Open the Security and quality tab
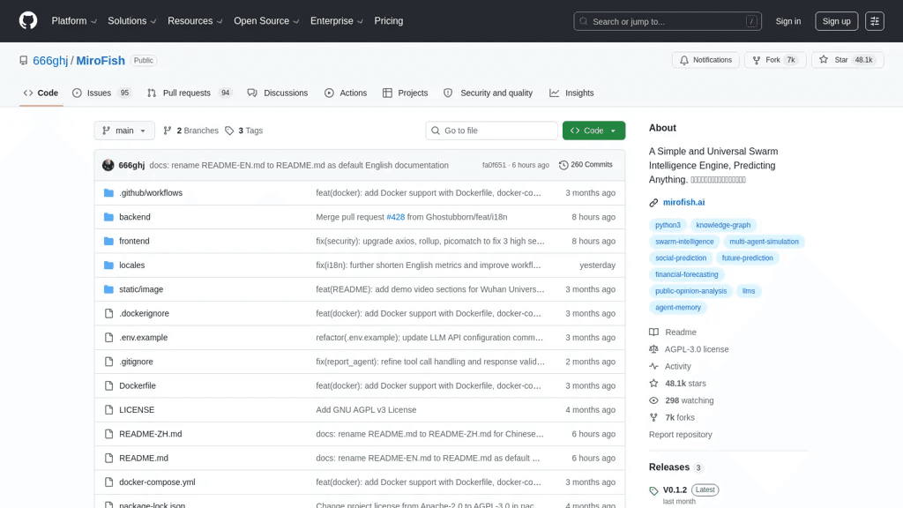The width and height of the screenshot is (903, 508). [x=489, y=93]
